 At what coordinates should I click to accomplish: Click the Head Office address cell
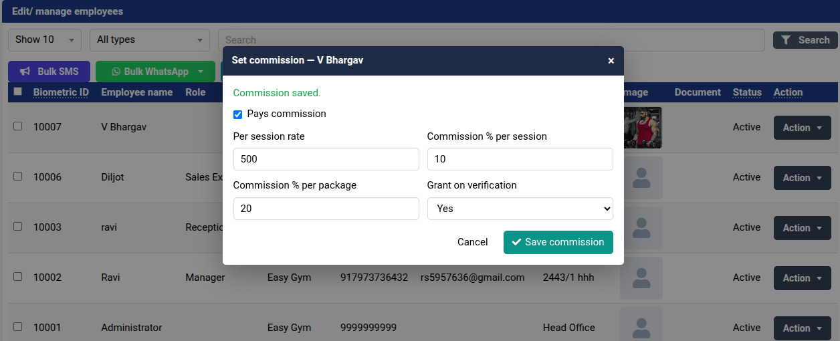click(x=568, y=328)
